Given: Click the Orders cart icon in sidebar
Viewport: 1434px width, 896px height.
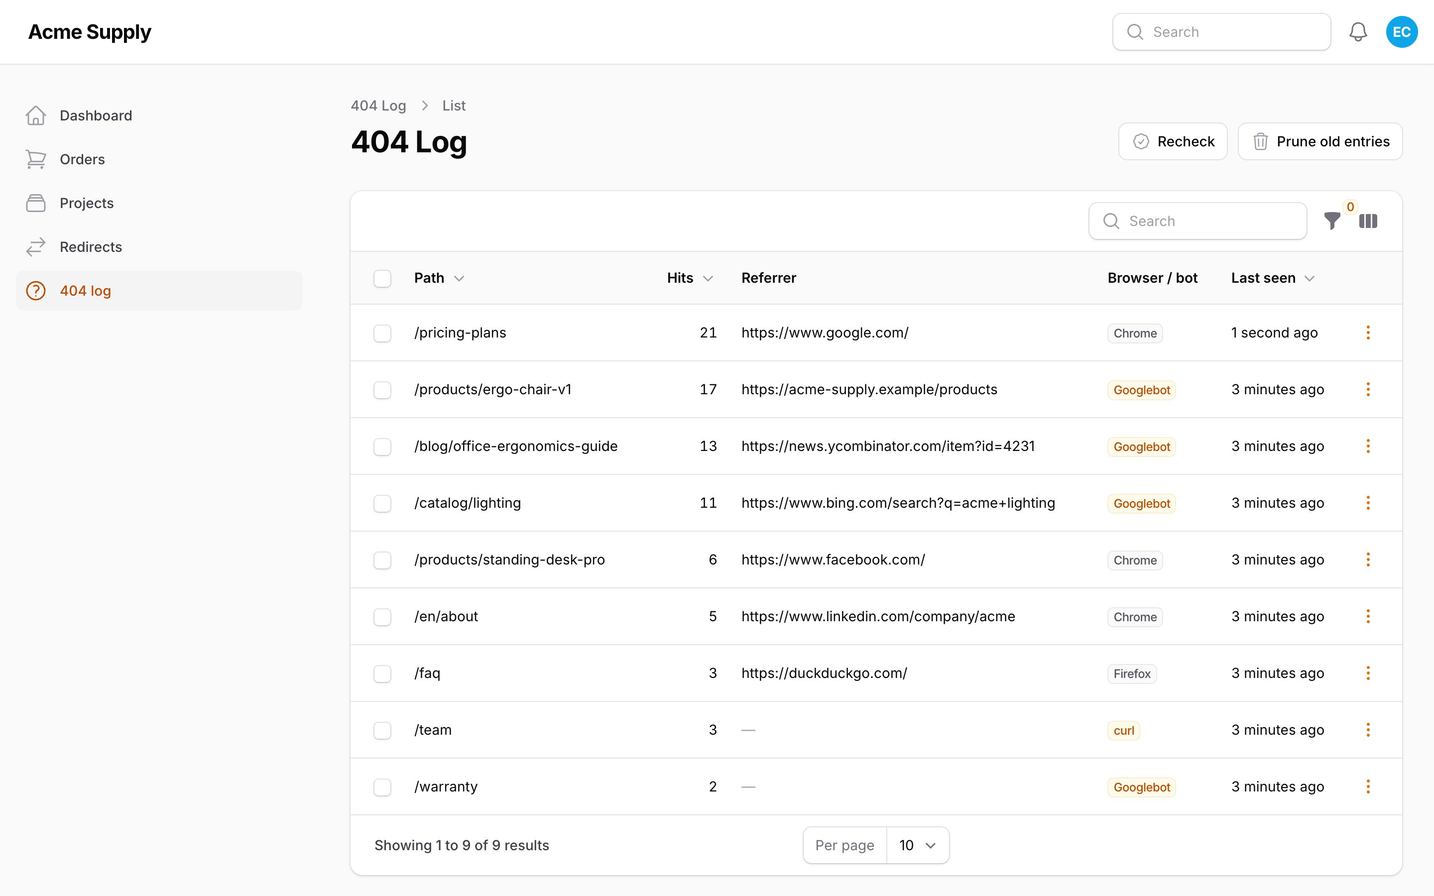Looking at the screenshot, I should click(35, 159).
